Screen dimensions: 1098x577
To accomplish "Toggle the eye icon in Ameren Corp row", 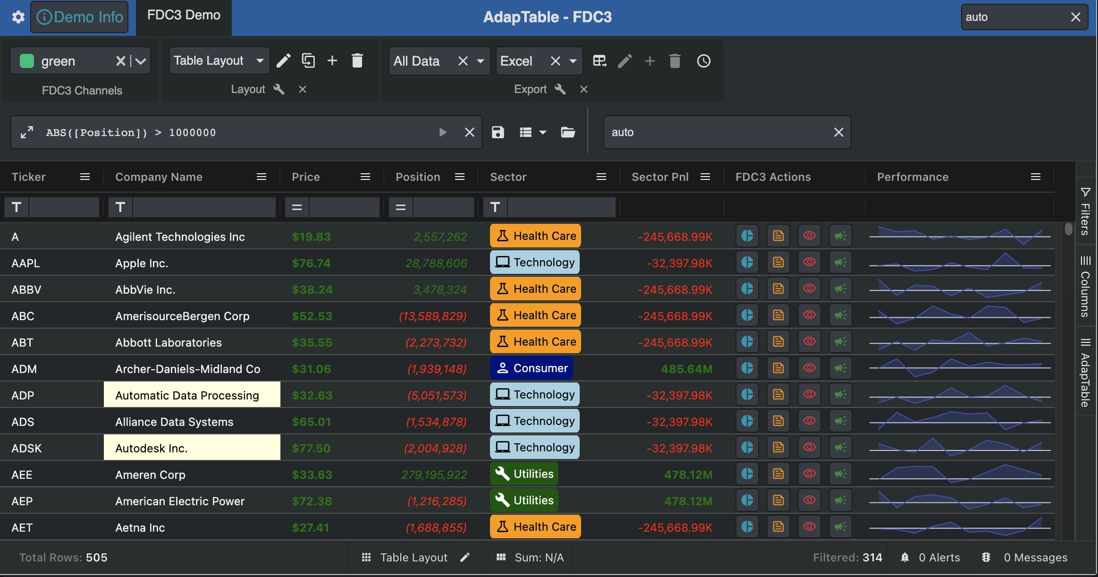I will [809, 474].
